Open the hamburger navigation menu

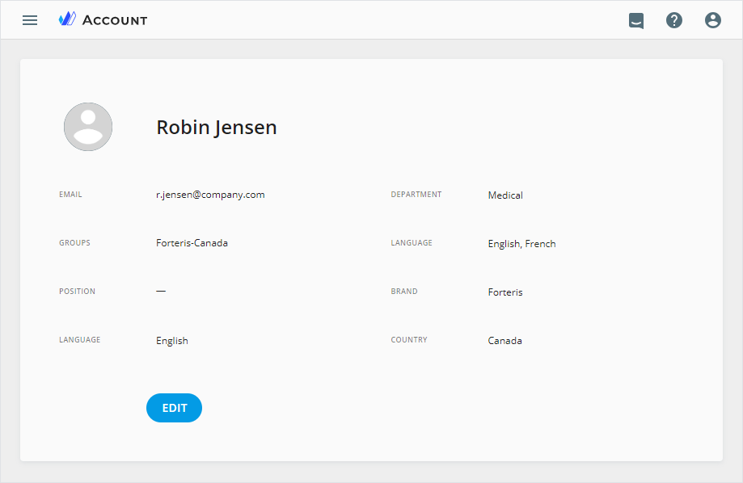coord(30,20)
